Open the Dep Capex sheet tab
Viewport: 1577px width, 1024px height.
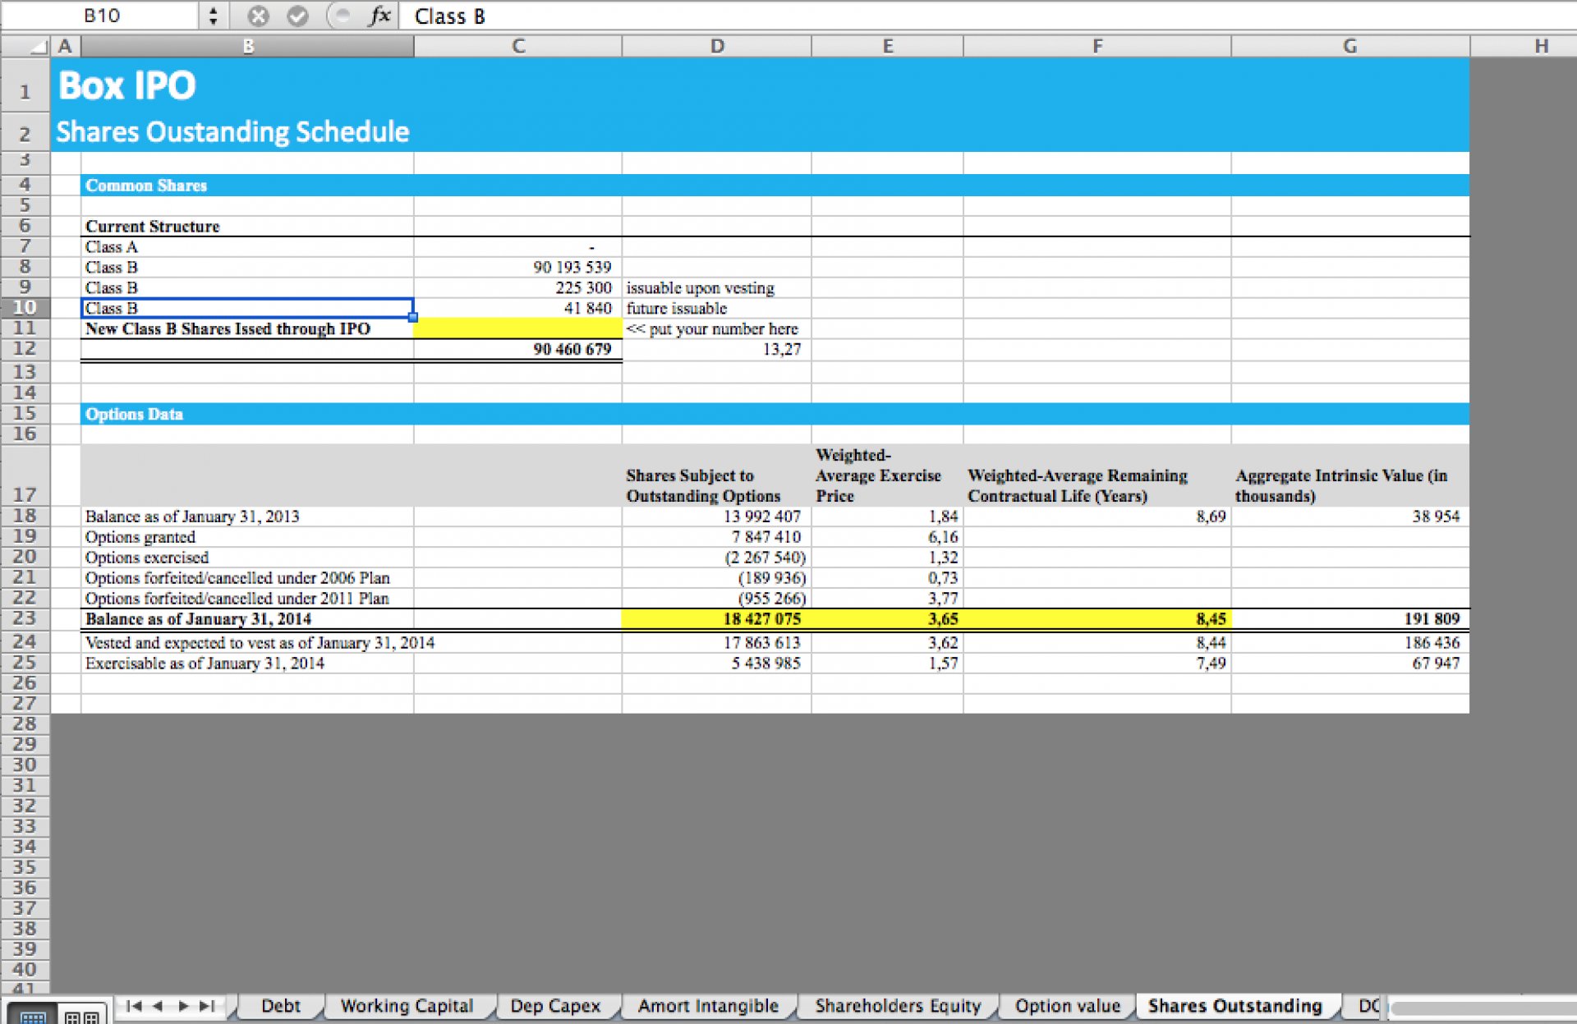[x=555, y=1006]
